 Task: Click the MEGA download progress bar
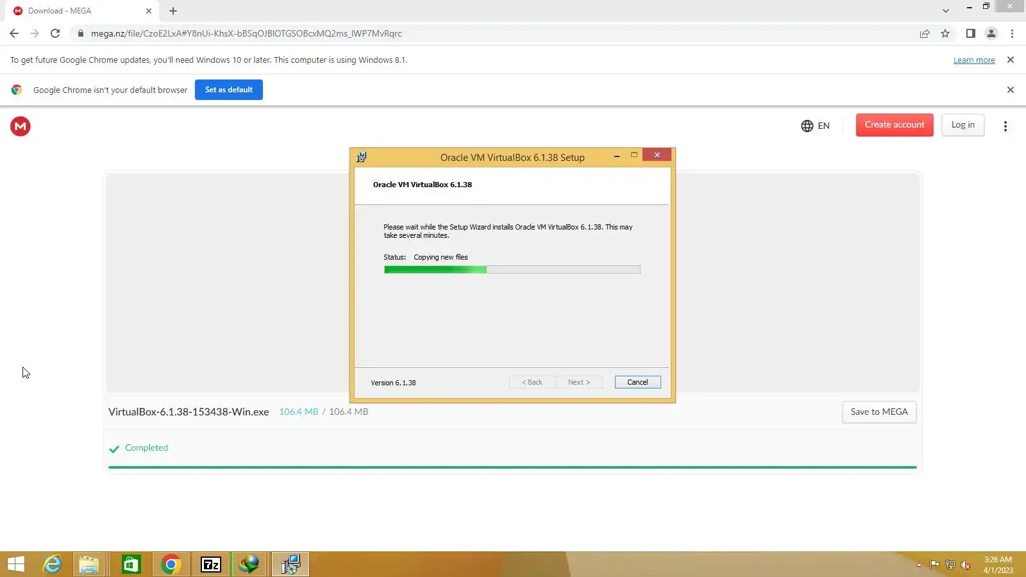[512, 467]
